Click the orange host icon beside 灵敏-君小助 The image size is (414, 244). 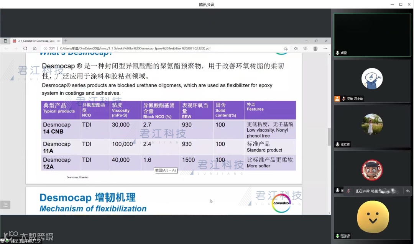click(x=337, y=99)
